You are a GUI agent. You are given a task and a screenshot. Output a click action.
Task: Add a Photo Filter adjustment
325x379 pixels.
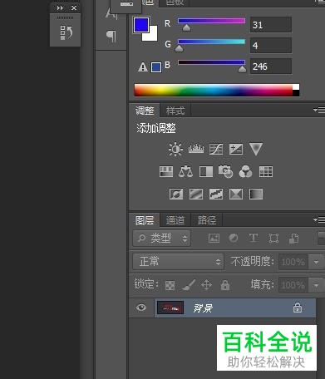225,171
